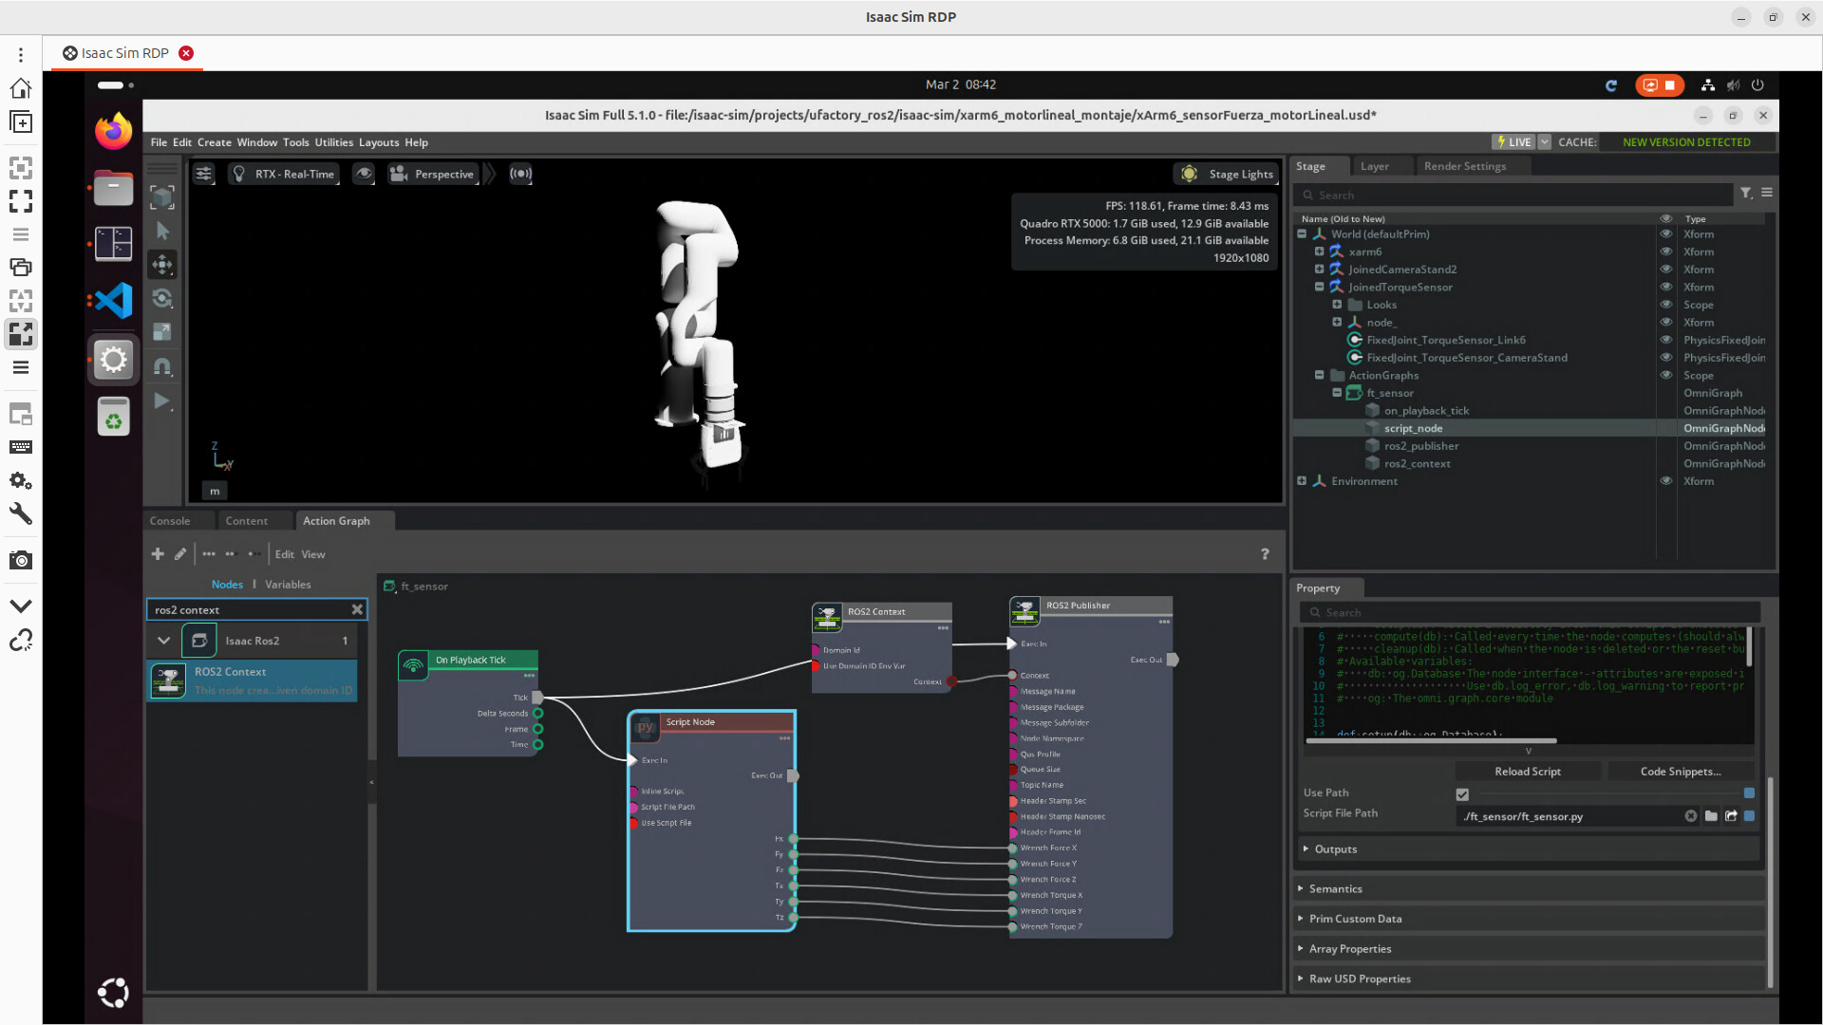Expand the Semantics section

click(x=1529, y=889)
